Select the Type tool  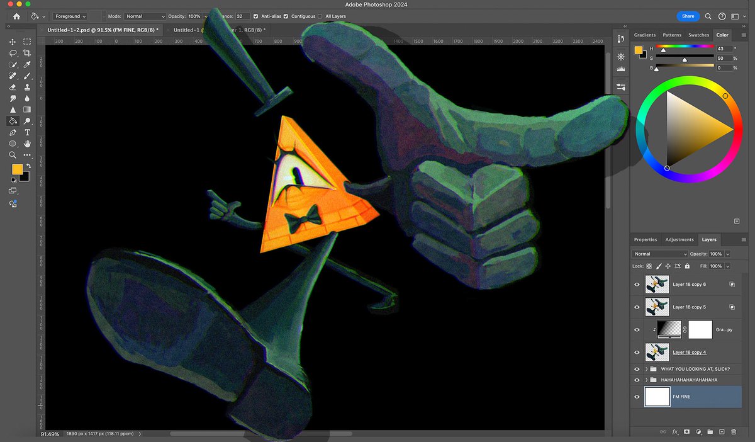click(x=27, y=132)
